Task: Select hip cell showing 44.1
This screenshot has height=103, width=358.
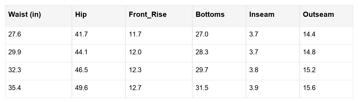Action: [x=99, y=53]
